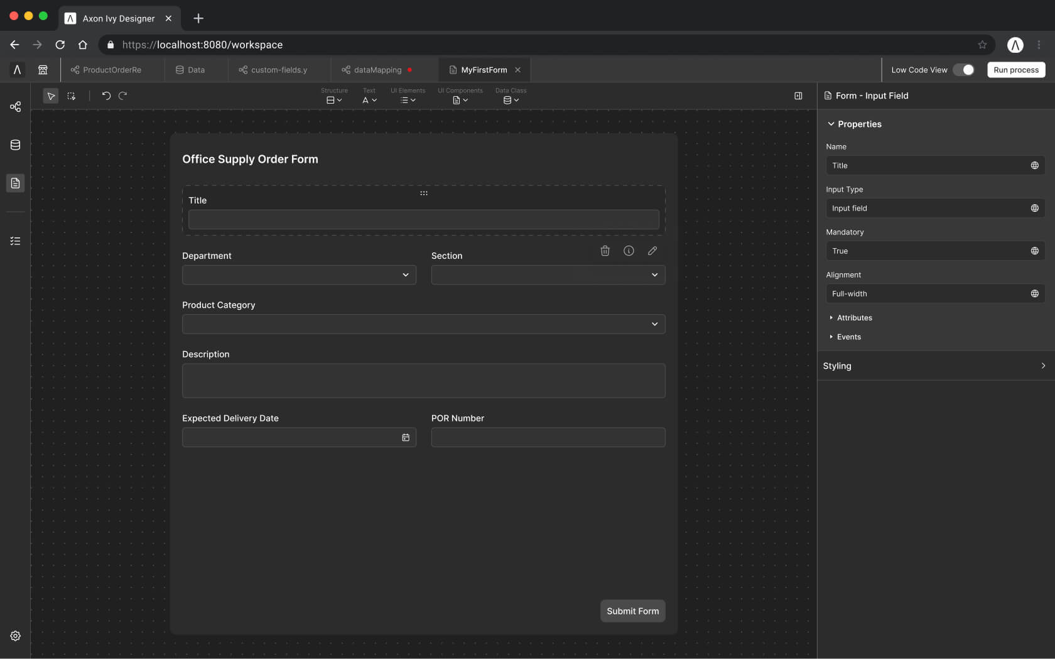Screen dimensions: 1055x659
Task: Click globe icon in Mandatory property
Action: click(1034, 251)
